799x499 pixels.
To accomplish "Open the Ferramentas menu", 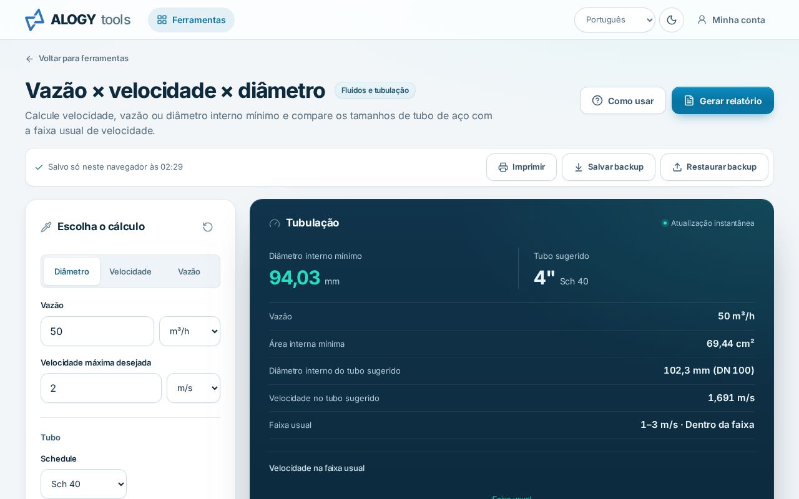I will pyautogui.click(x=191, y=20).
